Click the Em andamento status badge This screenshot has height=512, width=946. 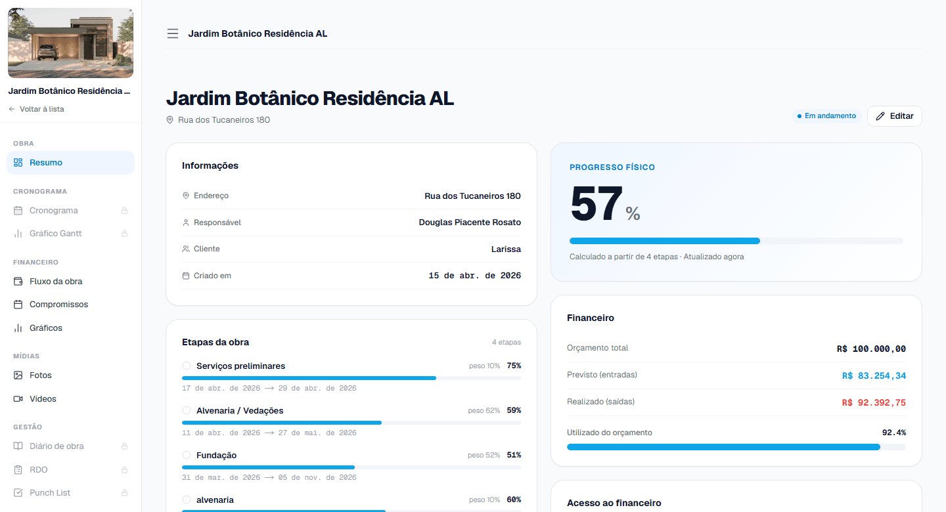coord(826,116)
